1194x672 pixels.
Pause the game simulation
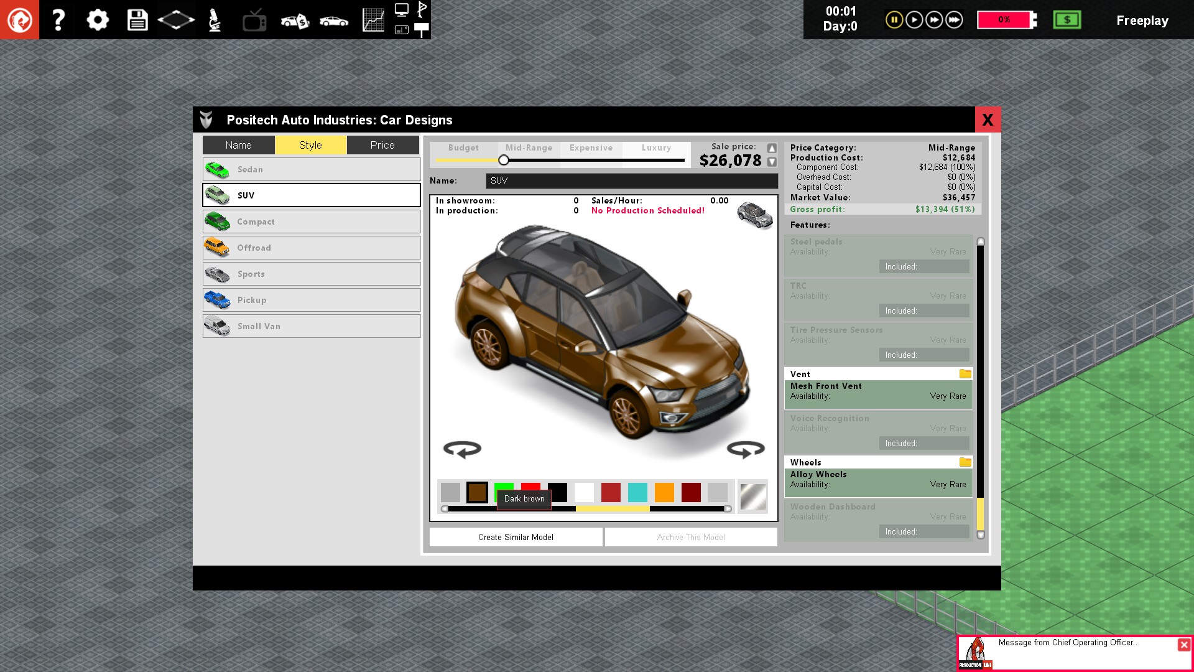coord(894,20)
